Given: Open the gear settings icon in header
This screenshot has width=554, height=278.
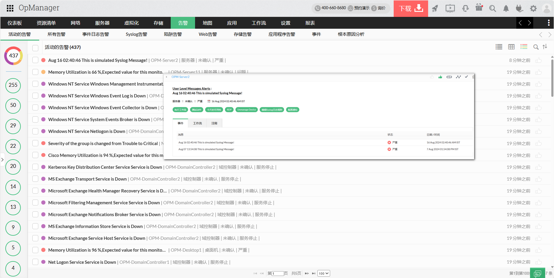Looking at the screenshot, I should [x=533, y=8].
